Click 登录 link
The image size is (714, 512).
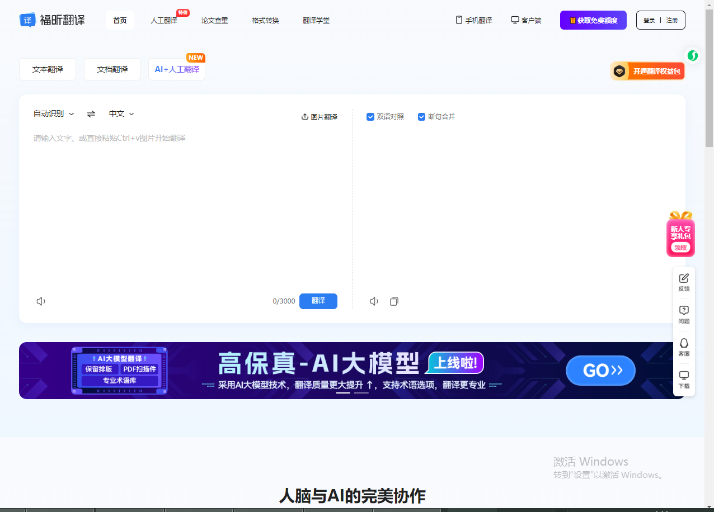pos(649,21)
